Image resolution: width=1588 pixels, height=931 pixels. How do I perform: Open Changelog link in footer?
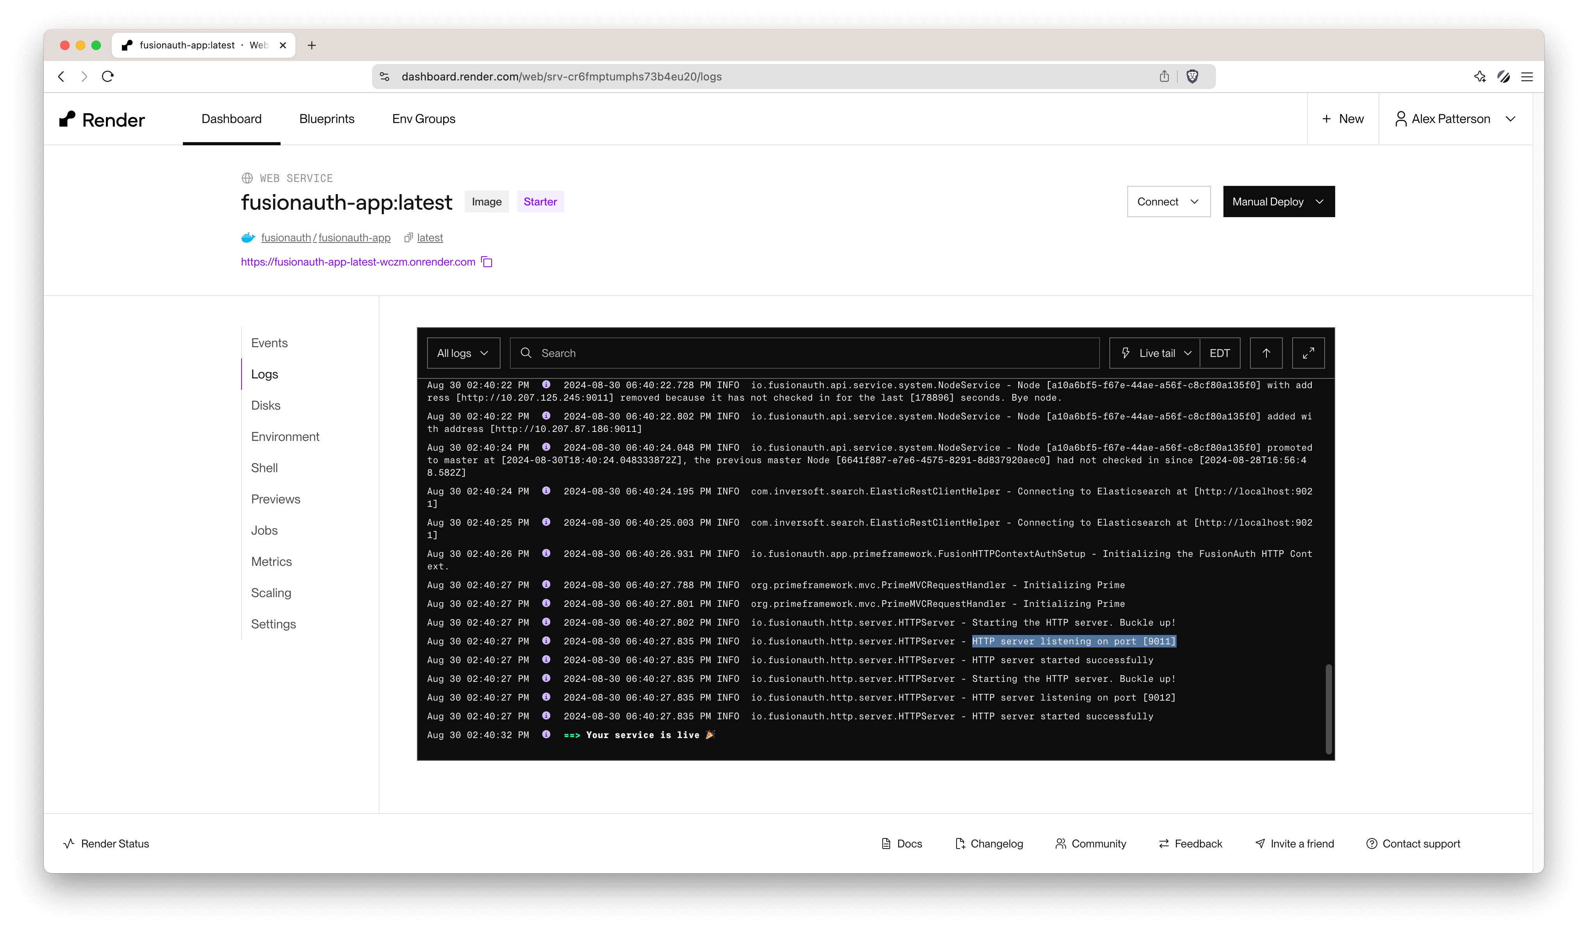click(989, 844)
